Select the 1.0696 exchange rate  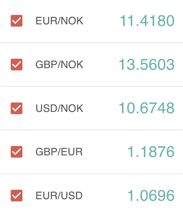(x=151, y=195)
